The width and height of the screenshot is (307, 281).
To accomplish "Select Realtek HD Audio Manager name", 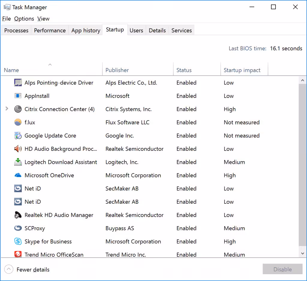I will pyautogui.click(x=59, y=215).
